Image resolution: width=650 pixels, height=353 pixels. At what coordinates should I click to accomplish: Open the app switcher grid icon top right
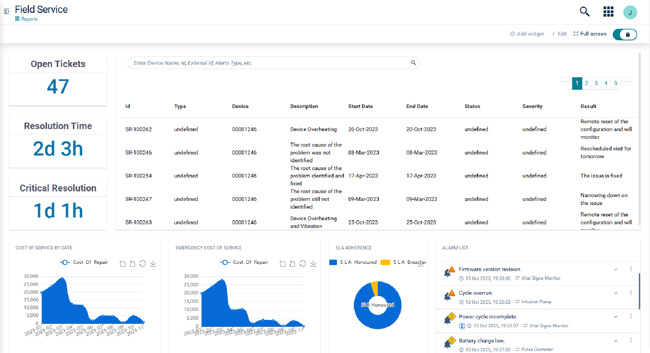[x=608, y=12]
